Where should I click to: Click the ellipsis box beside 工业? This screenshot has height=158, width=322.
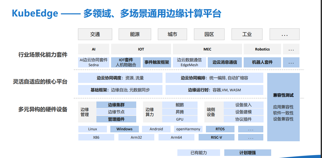(285, 34)
